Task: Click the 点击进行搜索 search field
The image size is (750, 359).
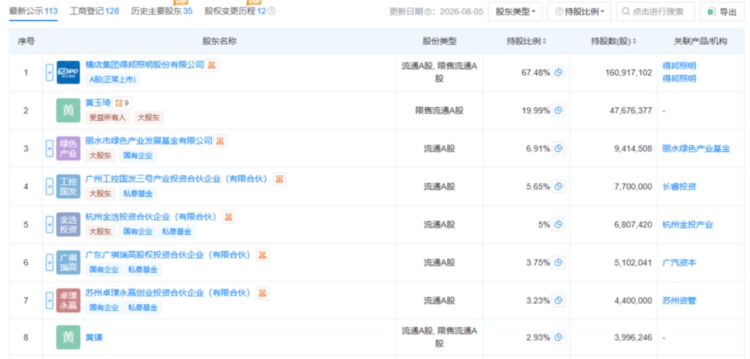Action: [x=656, y=11]
